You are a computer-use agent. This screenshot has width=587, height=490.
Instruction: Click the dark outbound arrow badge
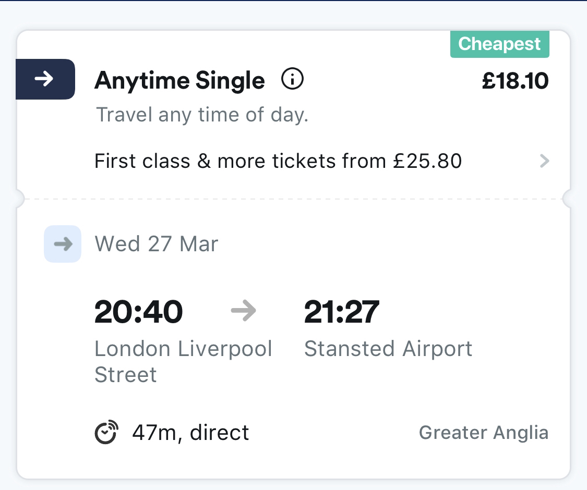point(45,79)
